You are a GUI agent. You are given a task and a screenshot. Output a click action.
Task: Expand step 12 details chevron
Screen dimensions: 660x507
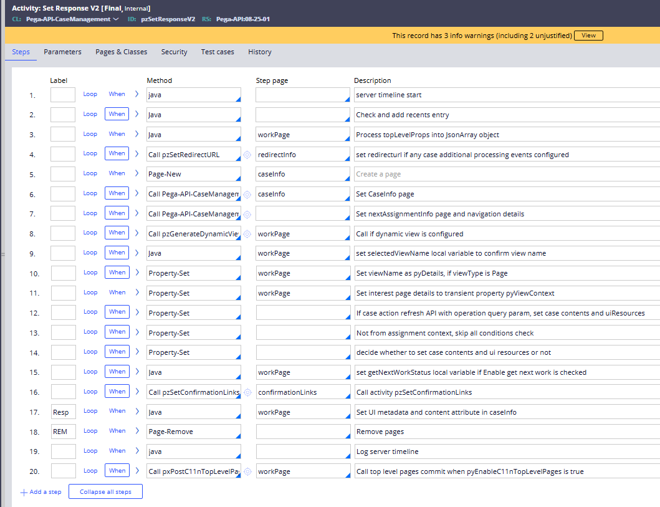(137, 312)
